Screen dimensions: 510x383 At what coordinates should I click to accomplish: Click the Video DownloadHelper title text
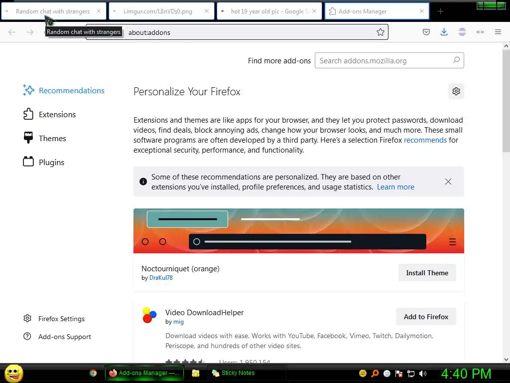pos(204,313)
